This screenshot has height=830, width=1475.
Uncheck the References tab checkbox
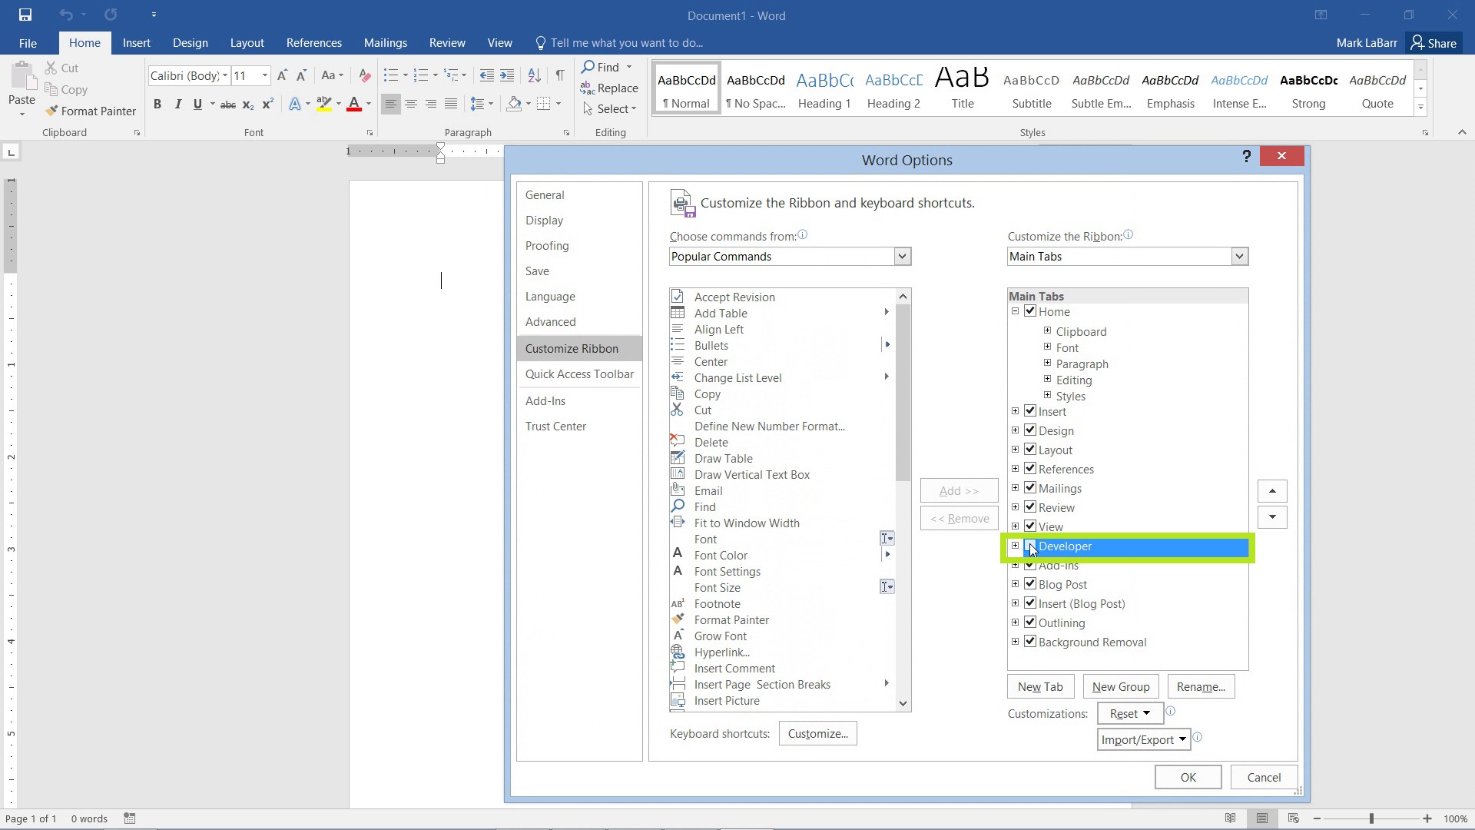click(x=1030, y=469)
